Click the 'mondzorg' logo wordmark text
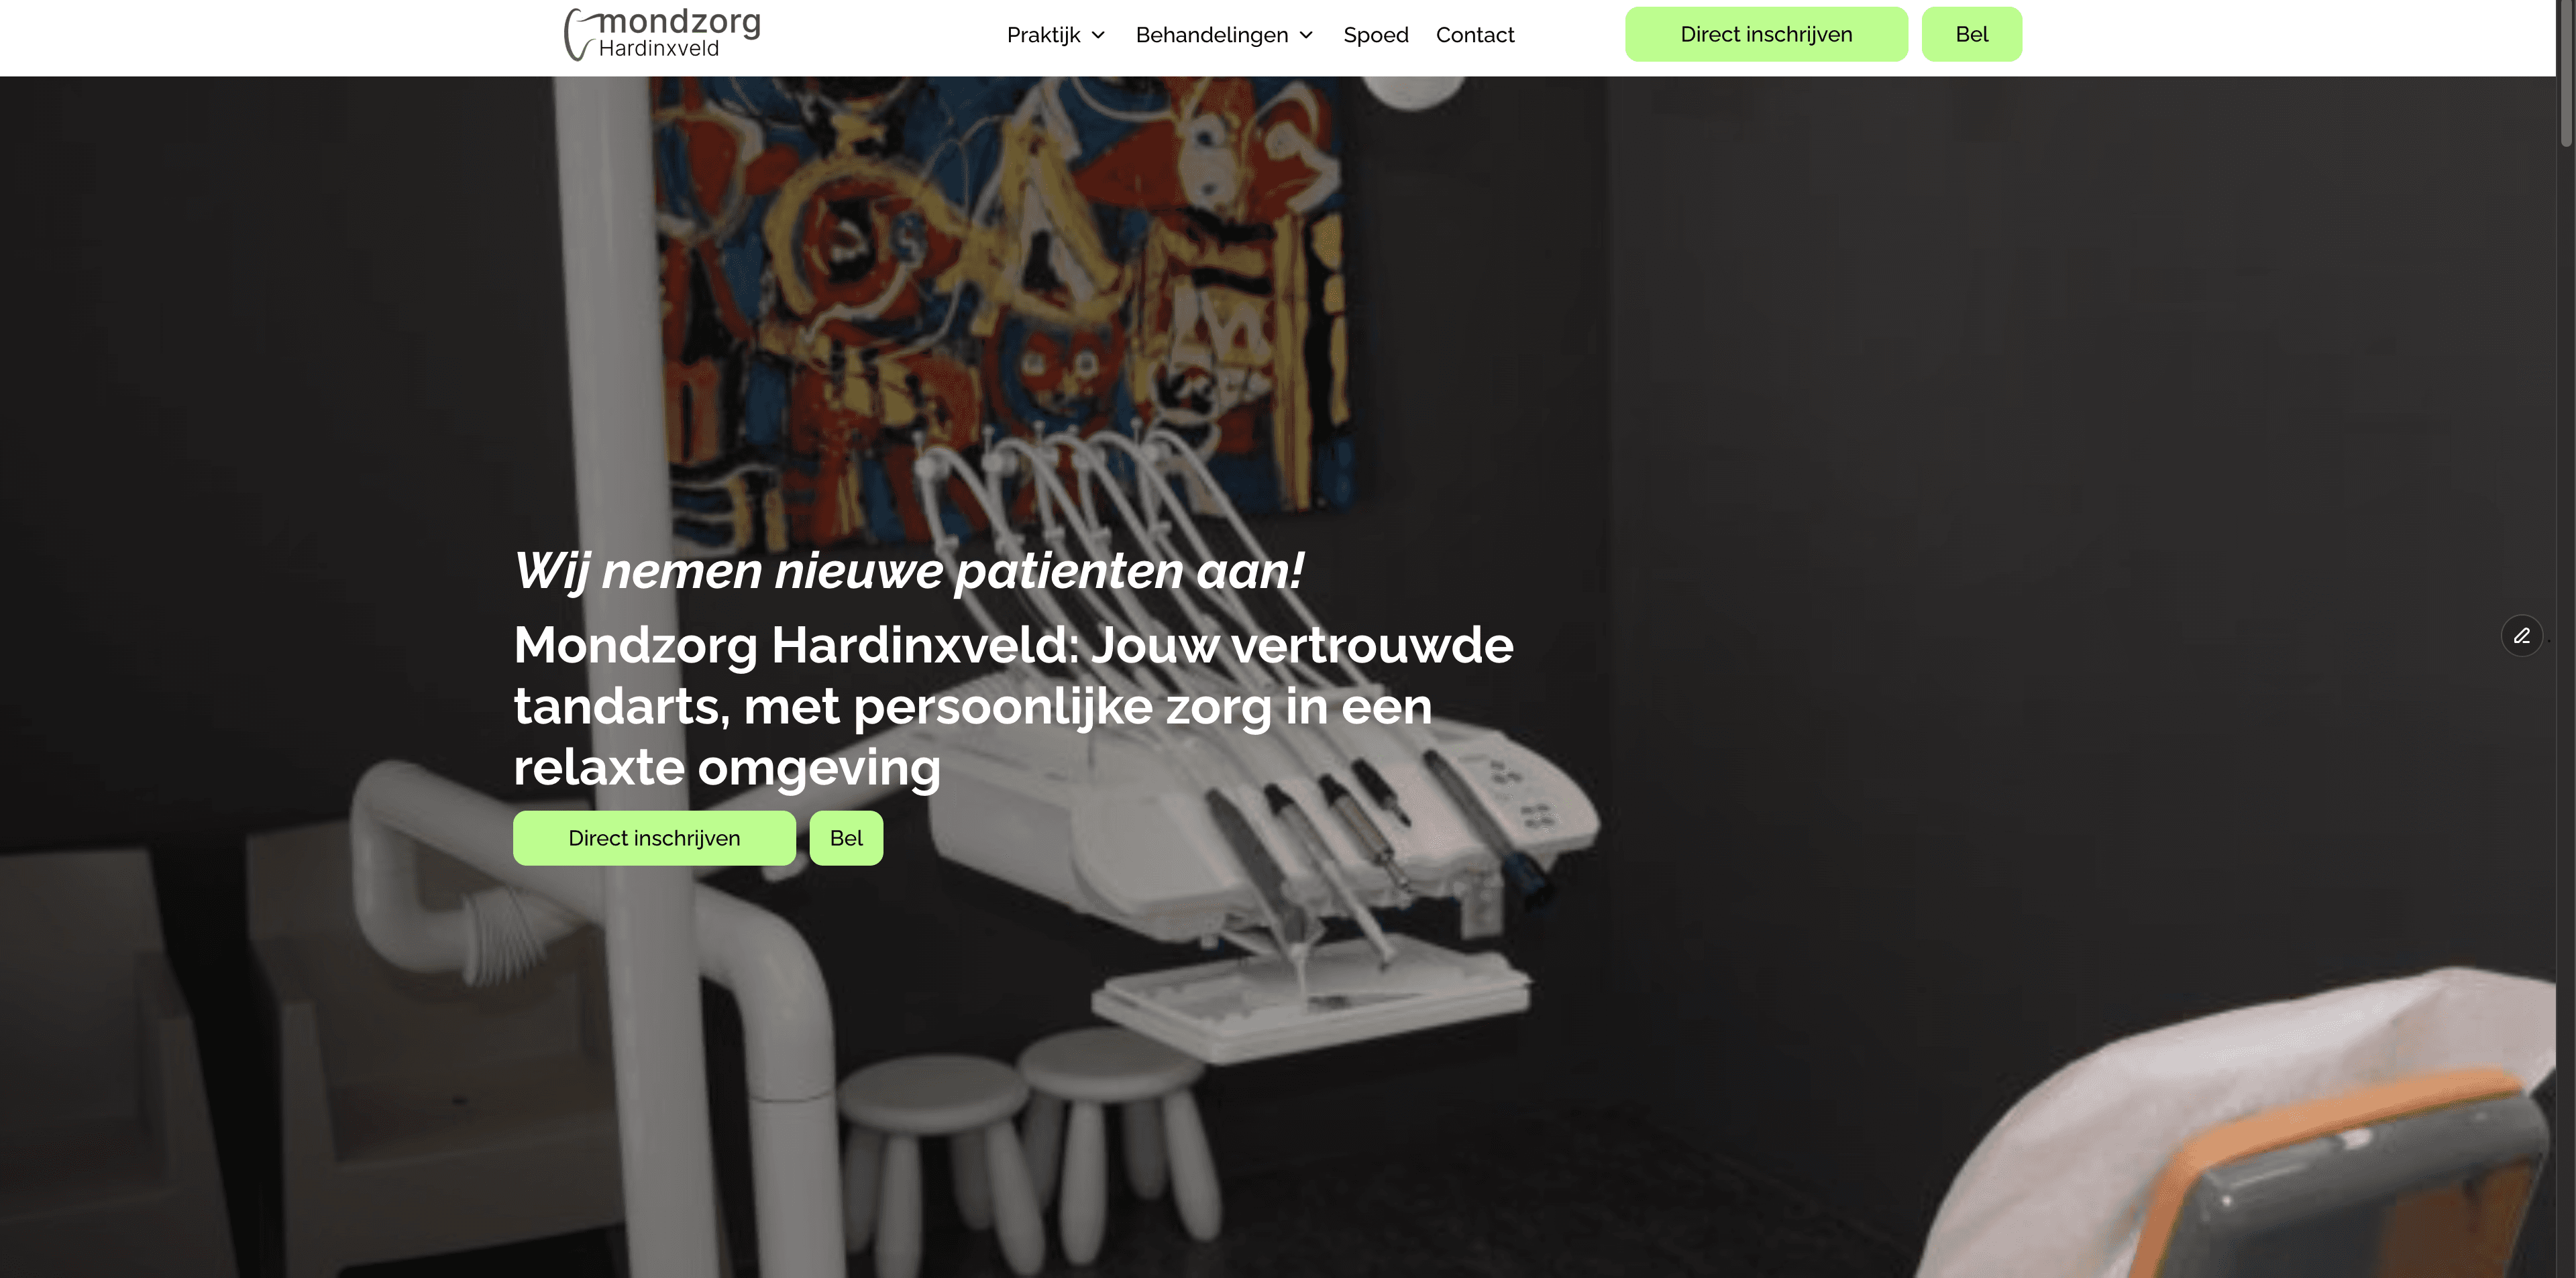 pos(680,21)
